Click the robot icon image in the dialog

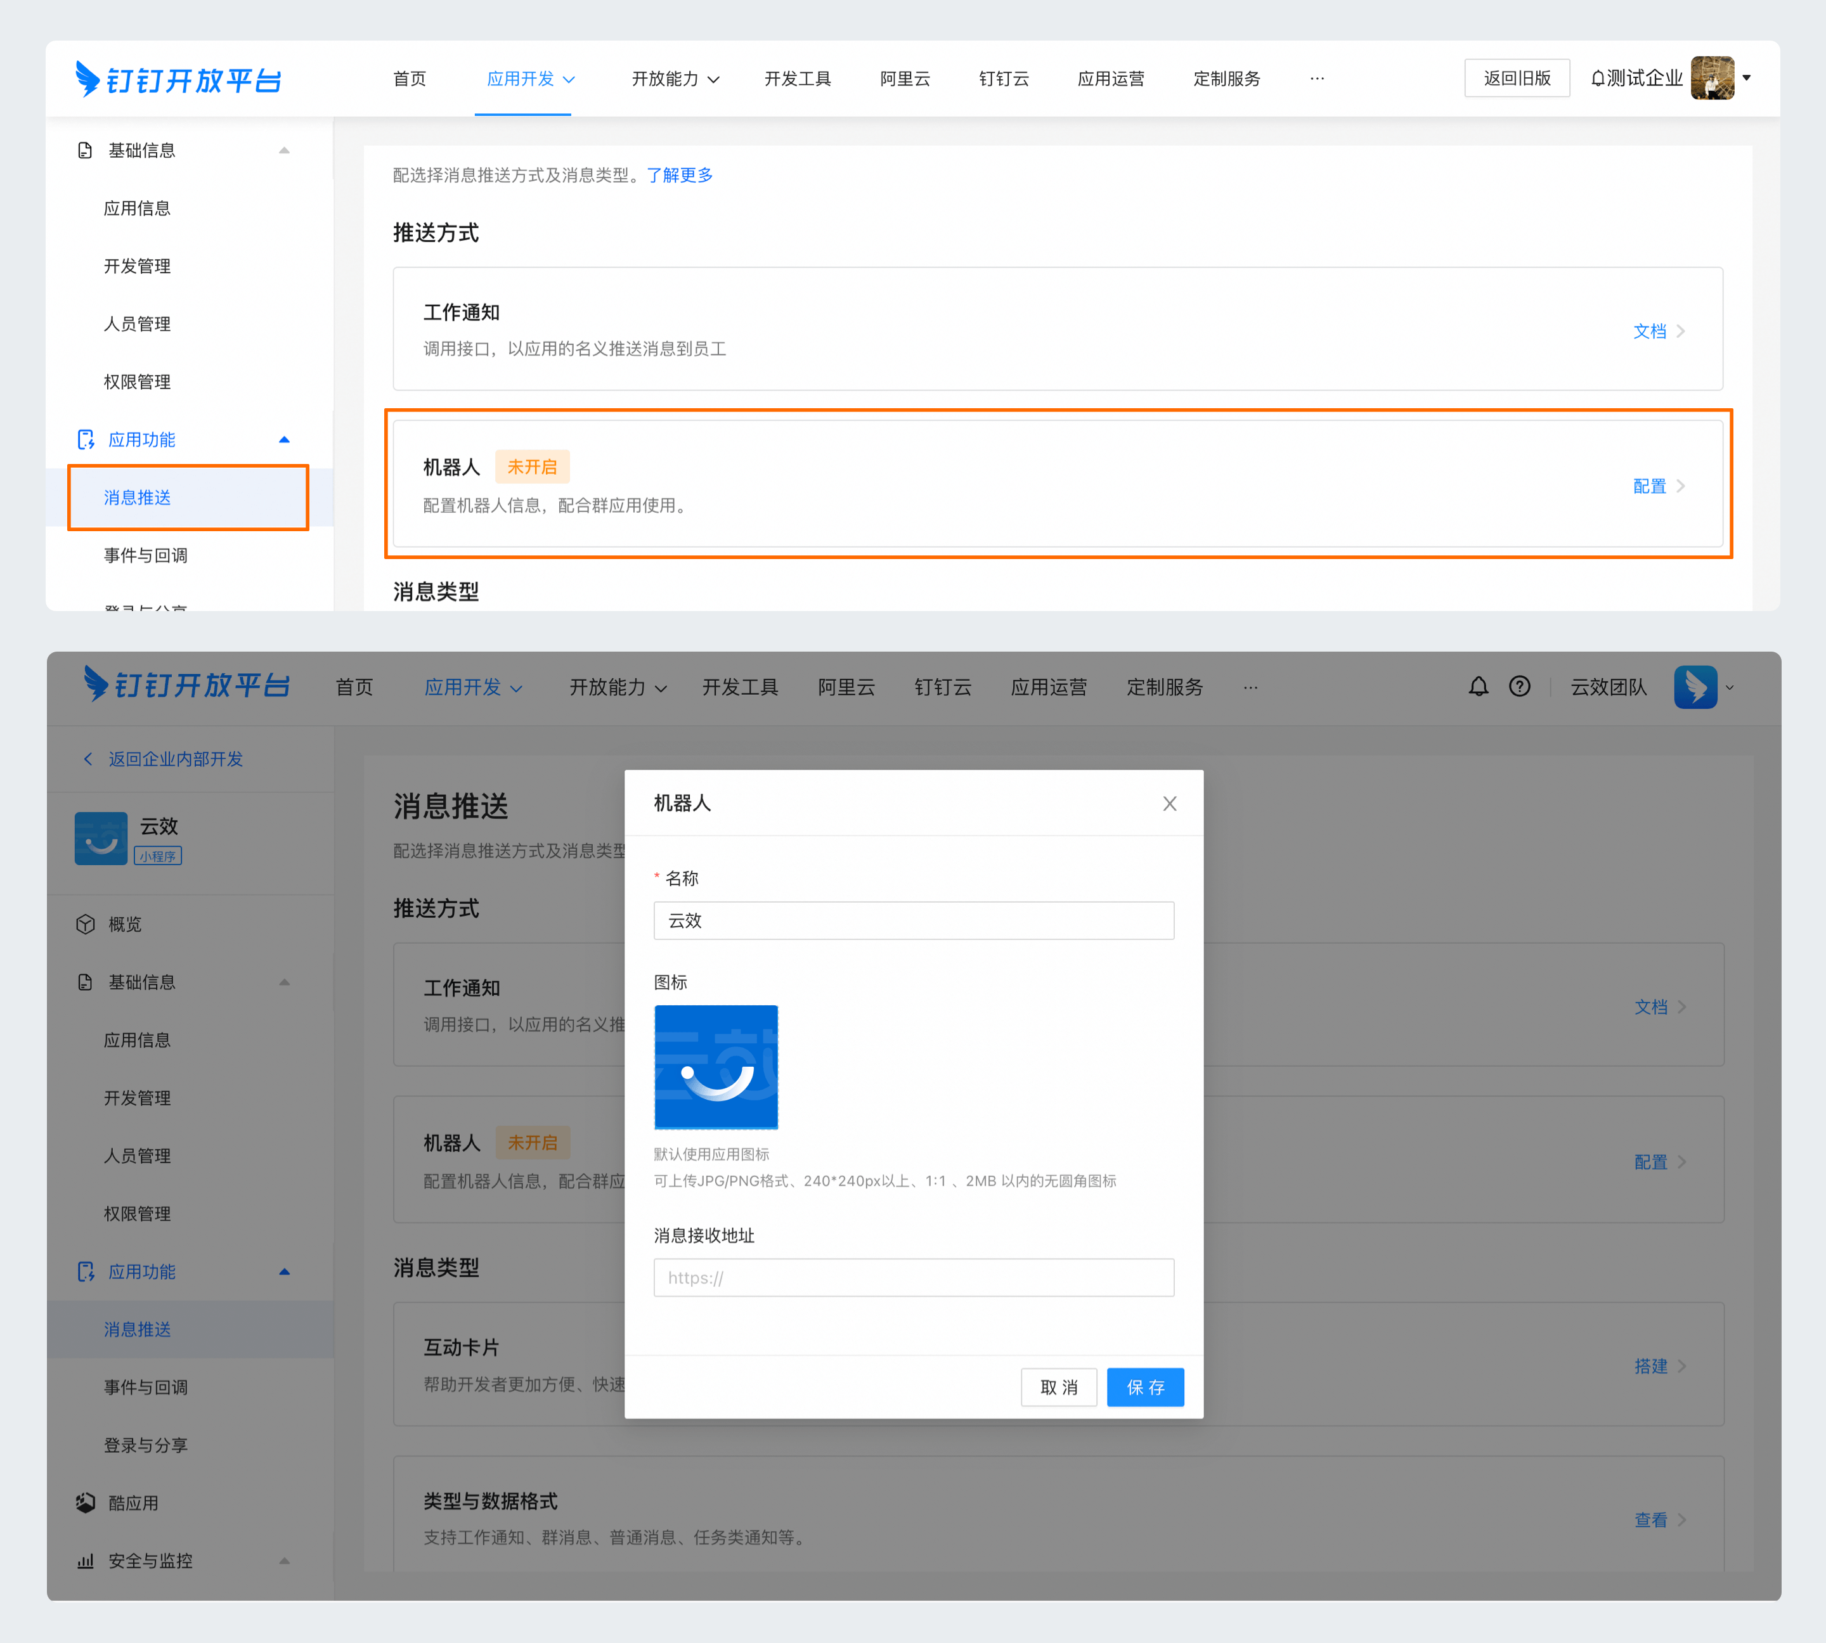(x=716, y=1067)
